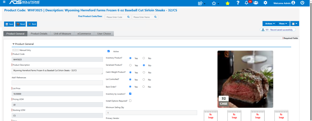
Task: Switch to User Choice tab
Action: (x=104, y=34)
